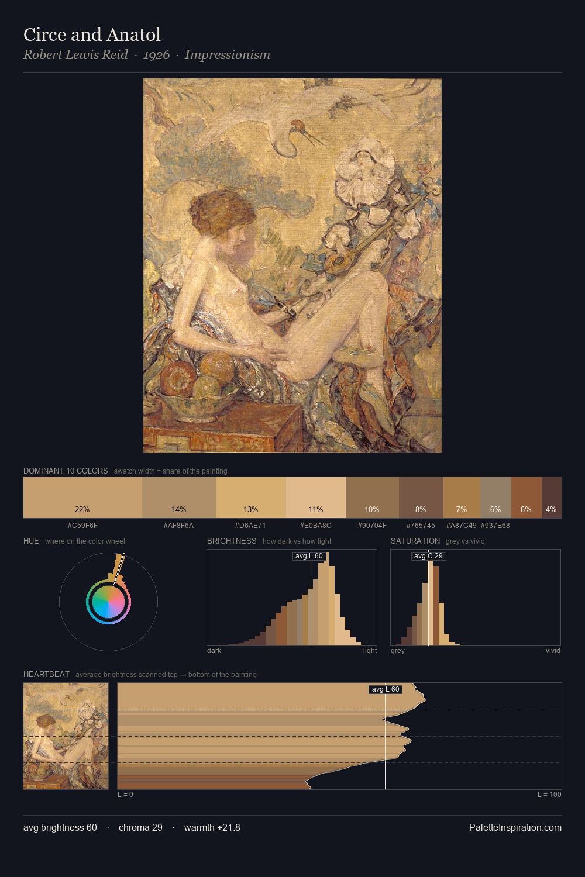Open PaletteInspiration.com link
This screenshot has height=877, width=585.
(x=515, y=827)
